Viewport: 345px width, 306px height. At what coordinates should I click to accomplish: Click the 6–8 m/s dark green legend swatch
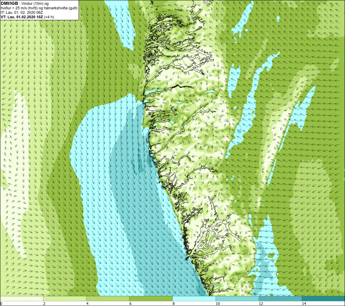151,299
